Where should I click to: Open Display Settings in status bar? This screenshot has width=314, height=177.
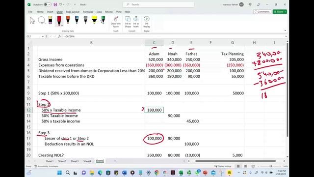[x=223, y=166]
